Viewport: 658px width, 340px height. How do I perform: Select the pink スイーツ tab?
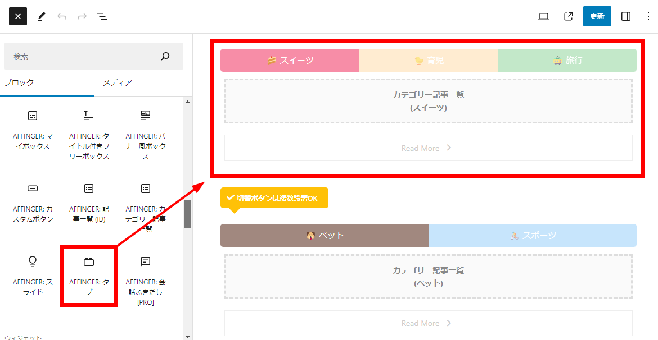point(290,61)
